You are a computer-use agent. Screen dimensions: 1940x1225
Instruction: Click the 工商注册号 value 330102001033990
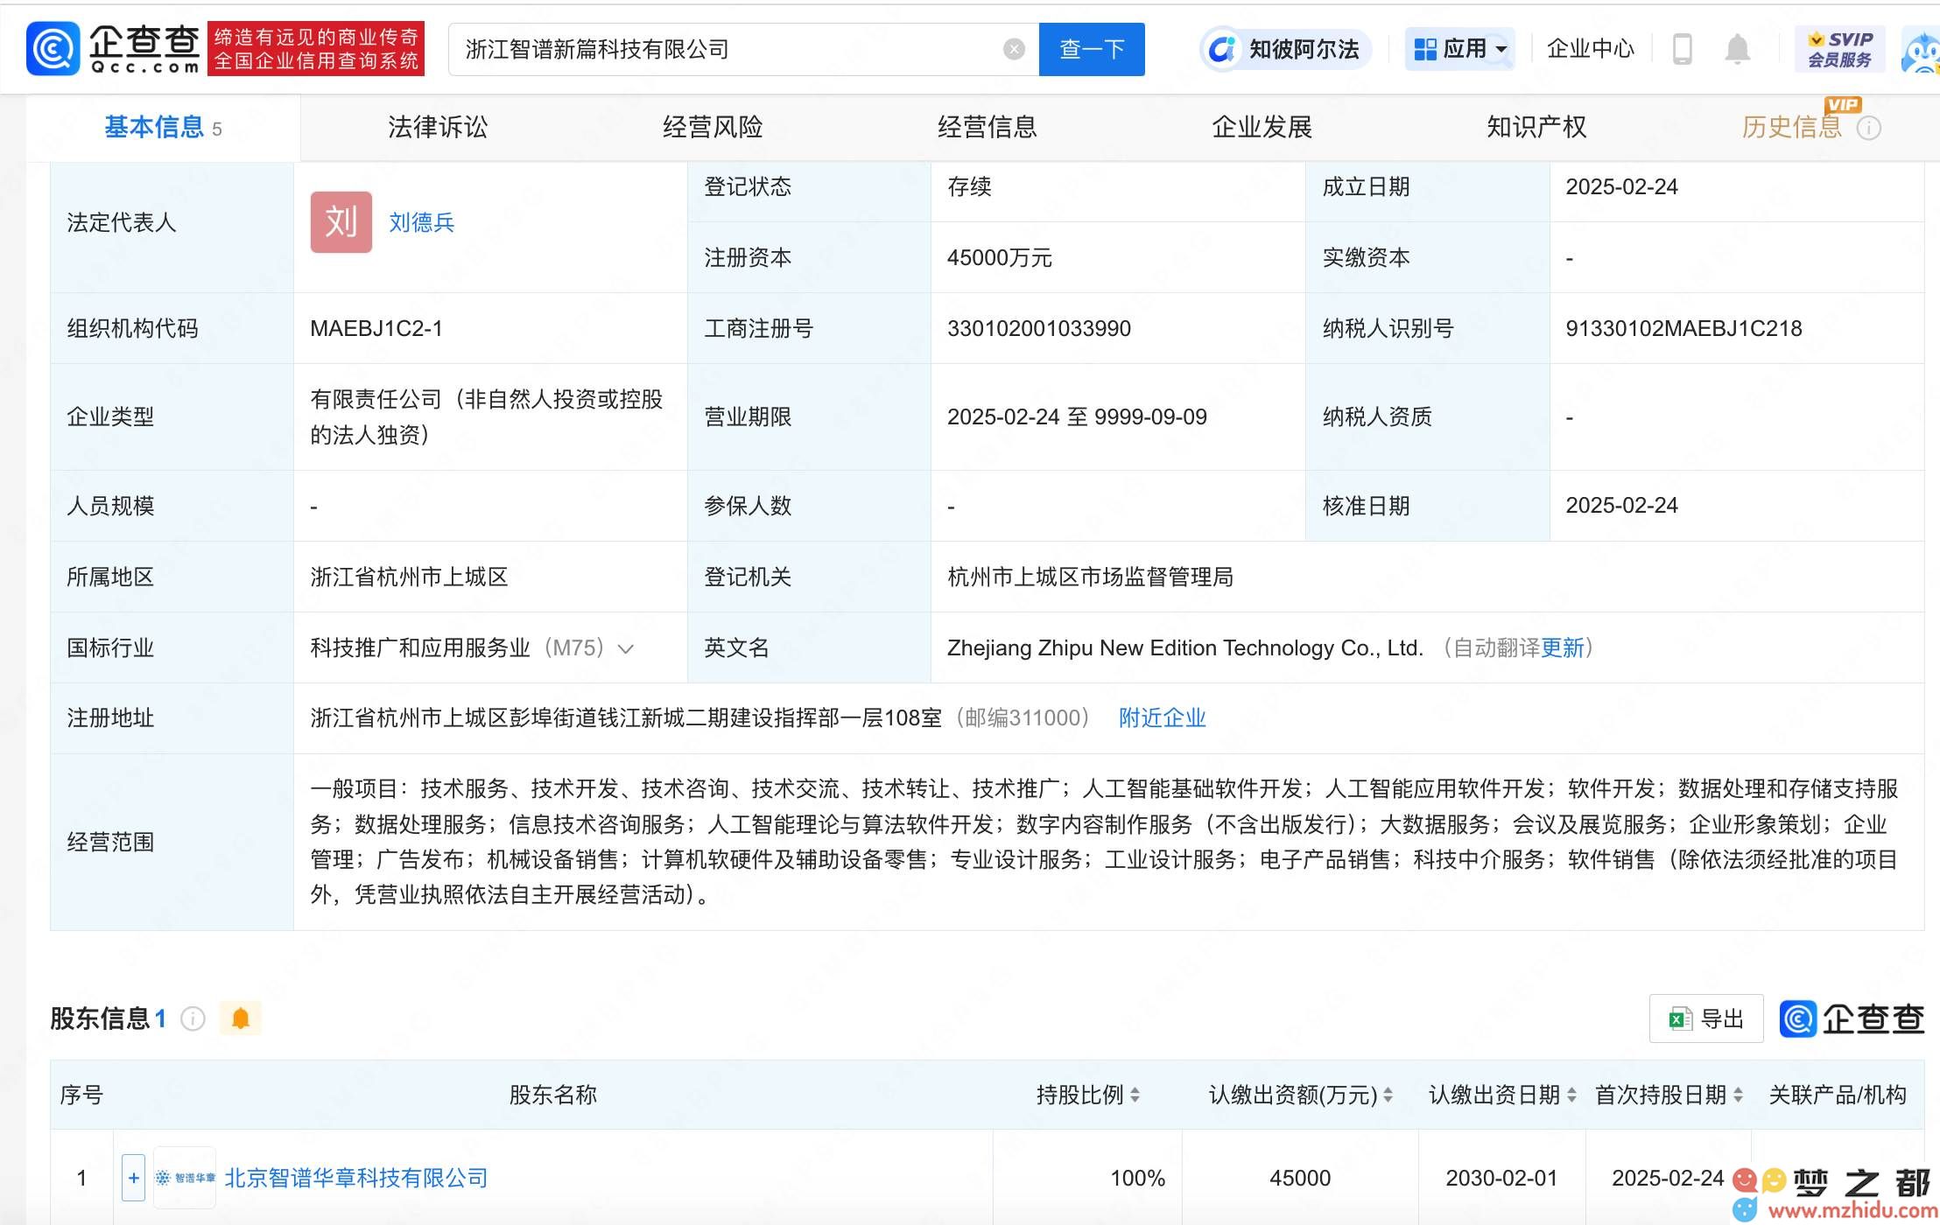tap(1039, 329)
